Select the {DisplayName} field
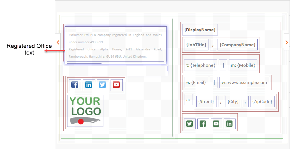Screen dimensions: 290x149 [x=200, y=30]
